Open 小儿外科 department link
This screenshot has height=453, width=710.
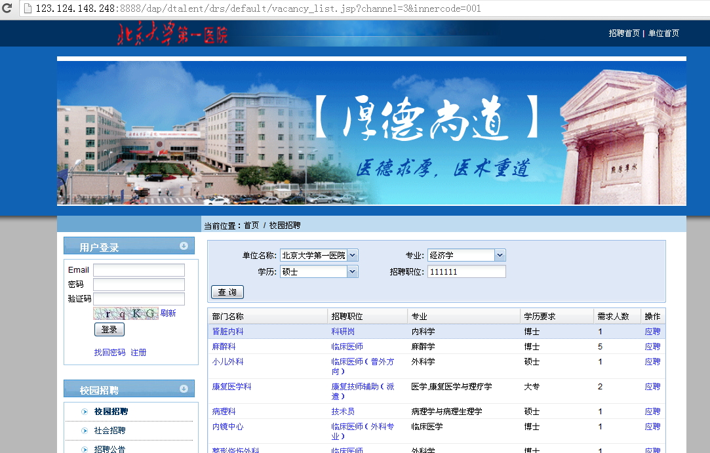click(227, 361)
